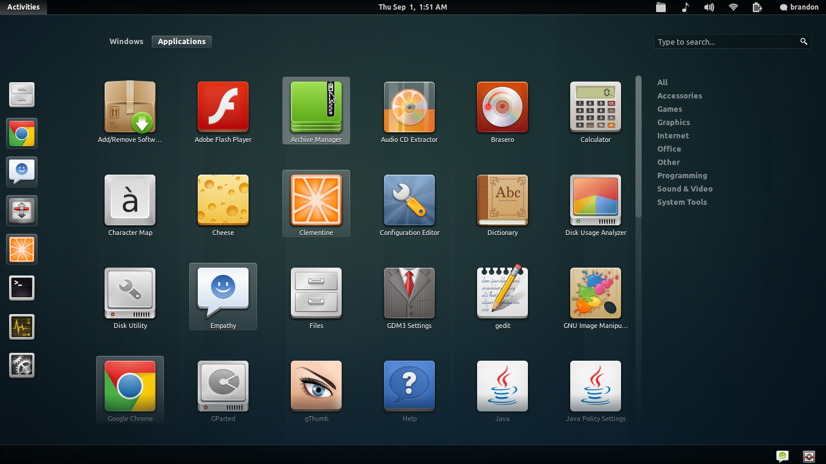826x464 pixels.
Task: Open the battery power indicator
Action: 757,7
